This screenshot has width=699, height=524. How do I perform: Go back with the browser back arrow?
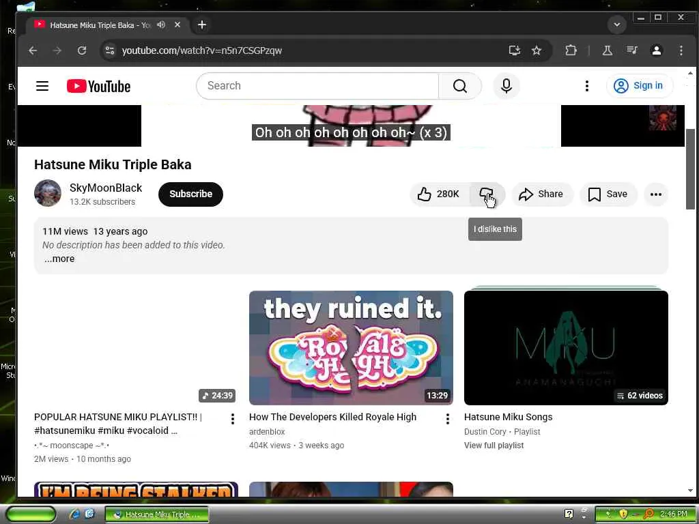(x=33, y=50)
